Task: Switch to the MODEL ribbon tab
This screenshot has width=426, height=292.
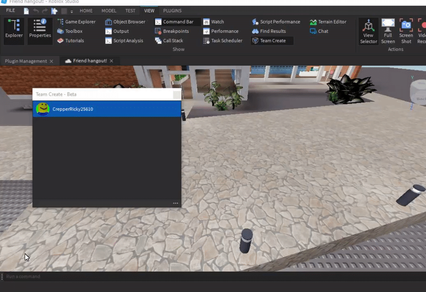Action: 109,11
